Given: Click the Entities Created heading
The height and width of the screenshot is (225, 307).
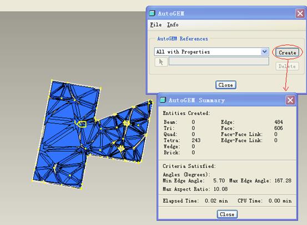Looking at the screenshot, I should (187, 113).
